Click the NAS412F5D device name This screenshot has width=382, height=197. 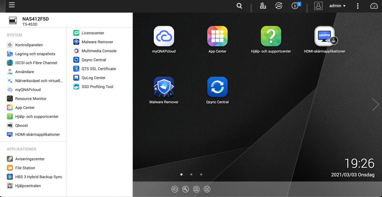click(x=36, y=19)
